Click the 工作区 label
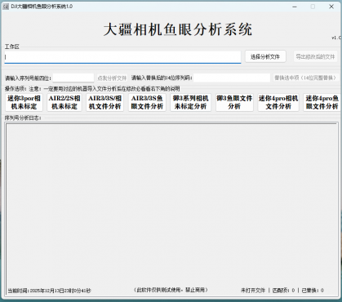The width and height of the screenshot is (342, 302). pos(12,47)
